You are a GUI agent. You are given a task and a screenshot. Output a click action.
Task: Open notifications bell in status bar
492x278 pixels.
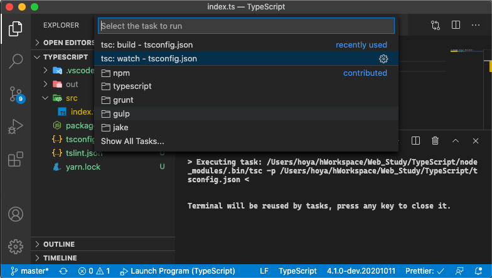478,271
